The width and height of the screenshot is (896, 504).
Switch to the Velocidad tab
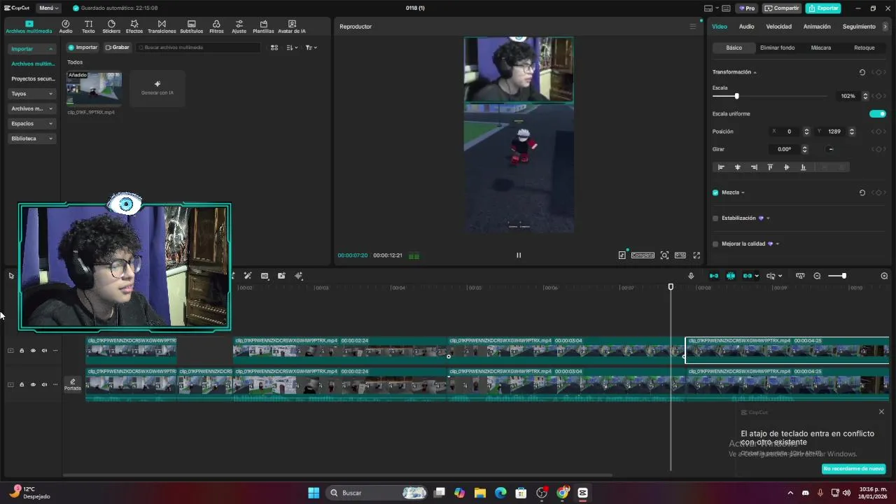778,27
